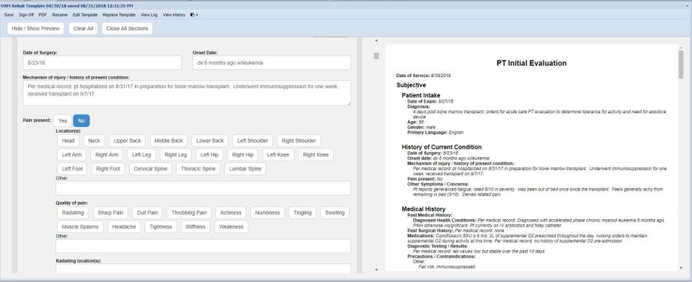This screenshot has height=282, width=692.
Task: Toggle Headache pain quality
Action: (124, 227)
